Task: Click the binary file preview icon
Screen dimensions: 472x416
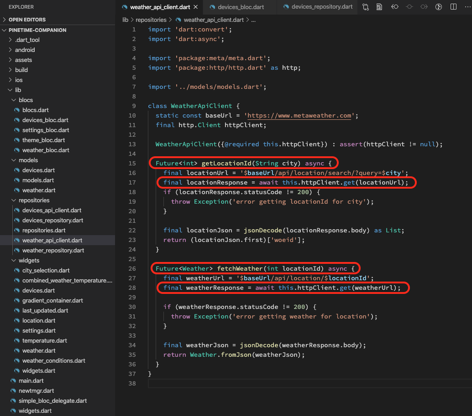Action: (x=379, y=7)
